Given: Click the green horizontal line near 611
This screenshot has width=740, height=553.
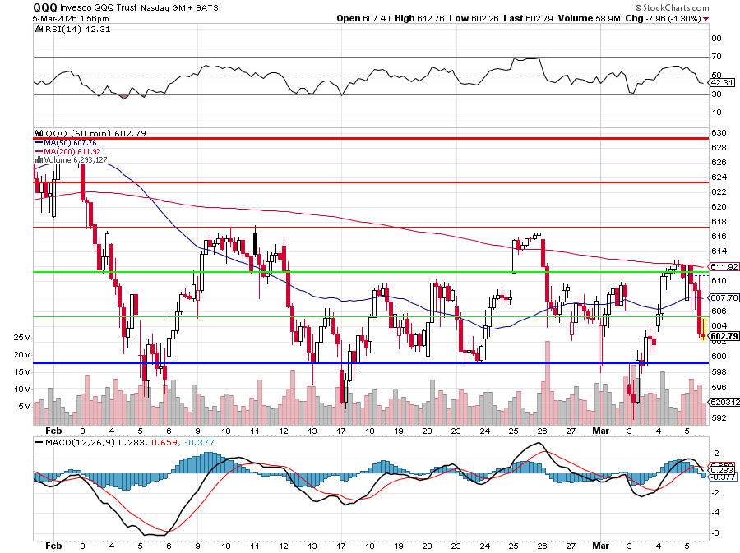Looking at the screenshot, I should point(370,271).
